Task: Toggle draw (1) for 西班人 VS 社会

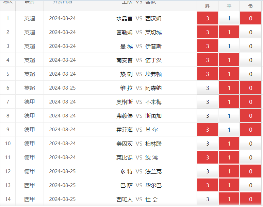Action: click(229, 199)
